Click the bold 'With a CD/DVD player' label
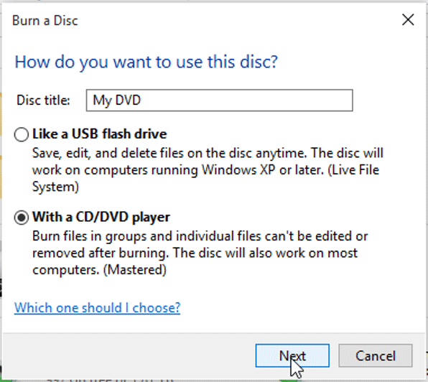 [x=101, y=217]
